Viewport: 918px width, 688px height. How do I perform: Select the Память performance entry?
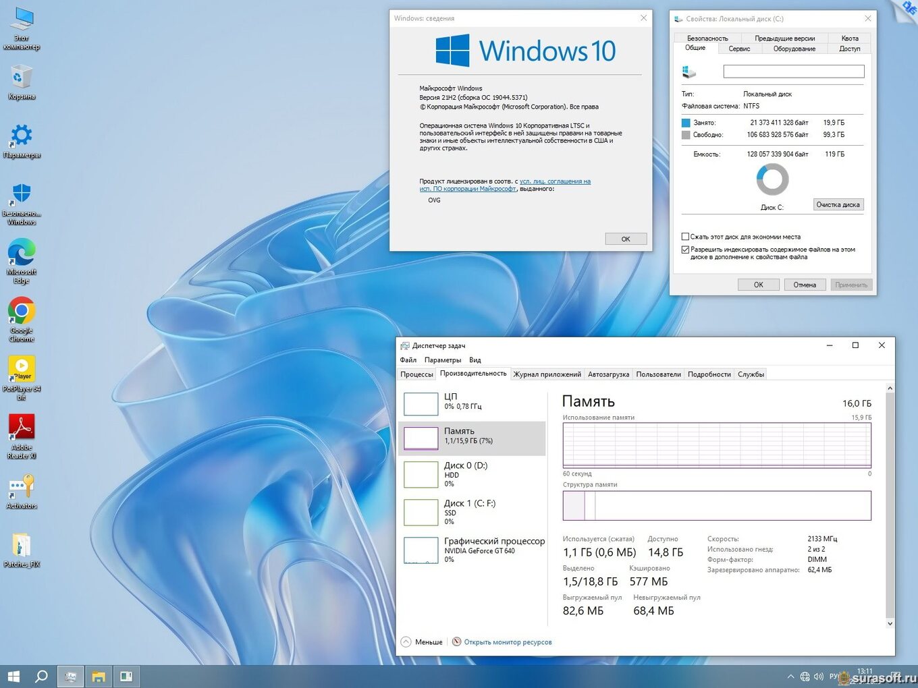point(473,438)
